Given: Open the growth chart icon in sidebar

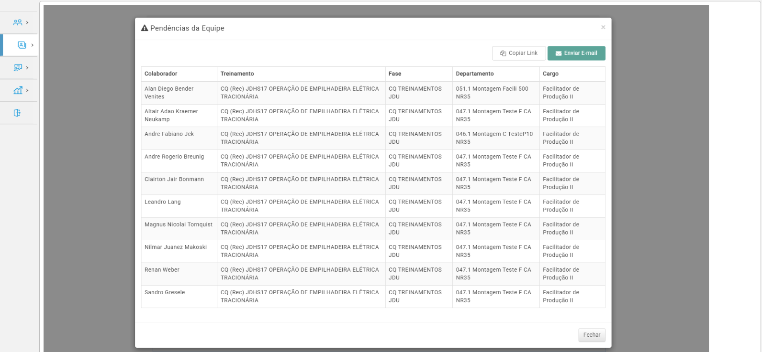Looking at the screenshot, I should coord(18,90).
